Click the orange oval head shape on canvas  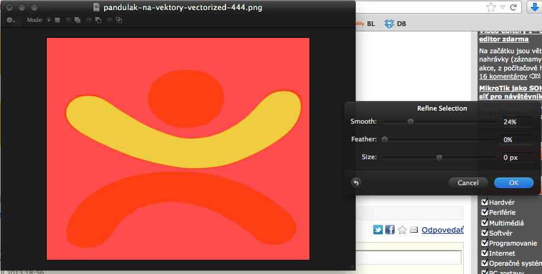(x=186, y=98)
